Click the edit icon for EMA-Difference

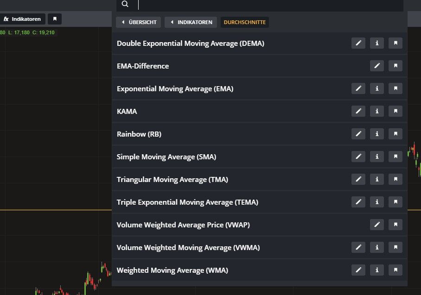(x=377, y=66)
